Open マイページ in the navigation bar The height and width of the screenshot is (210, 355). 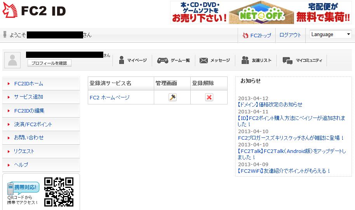(x=137, y=61)
